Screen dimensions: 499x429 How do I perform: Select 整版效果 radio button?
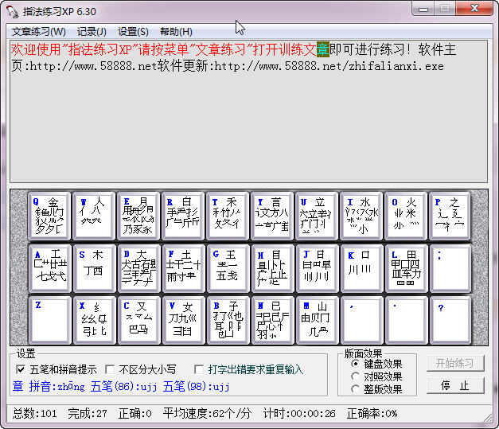tap(355, 389)
